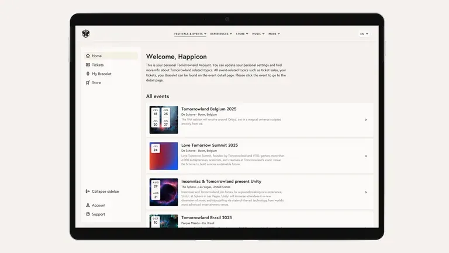Open Love Tomorrow Summit 2025 arrow chevron

[366, 156]
